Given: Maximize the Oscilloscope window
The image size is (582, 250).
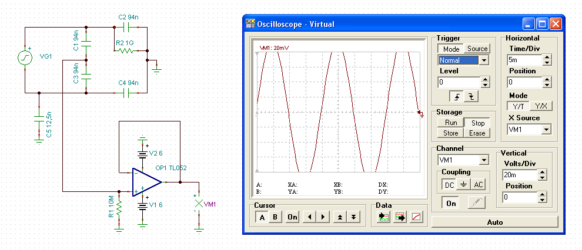Looking at the screenshot, I should (542, 24).
